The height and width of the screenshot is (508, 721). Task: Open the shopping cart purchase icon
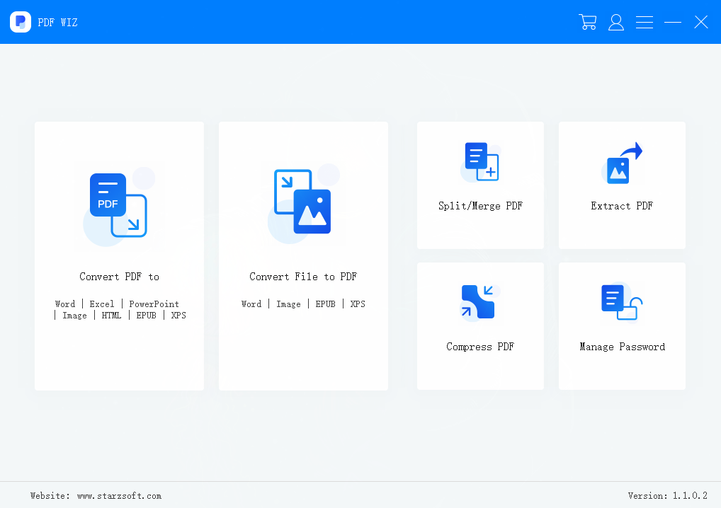click(x=587, y=22)
